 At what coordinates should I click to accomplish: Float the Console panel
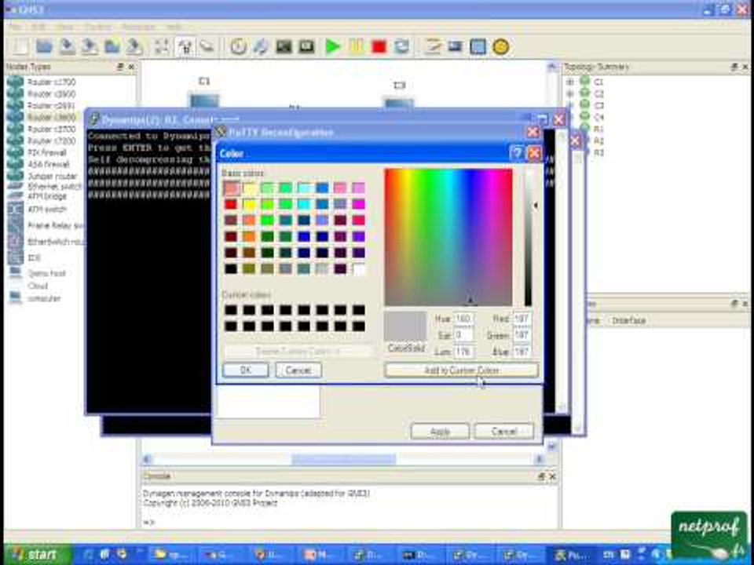(x=541, y=476)
